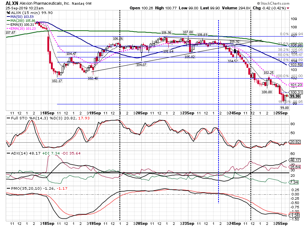This screenshot has width=305, height=227.
Task: Click the 61.8% Fibonacci level label
Action: click(x=284, y=60)
